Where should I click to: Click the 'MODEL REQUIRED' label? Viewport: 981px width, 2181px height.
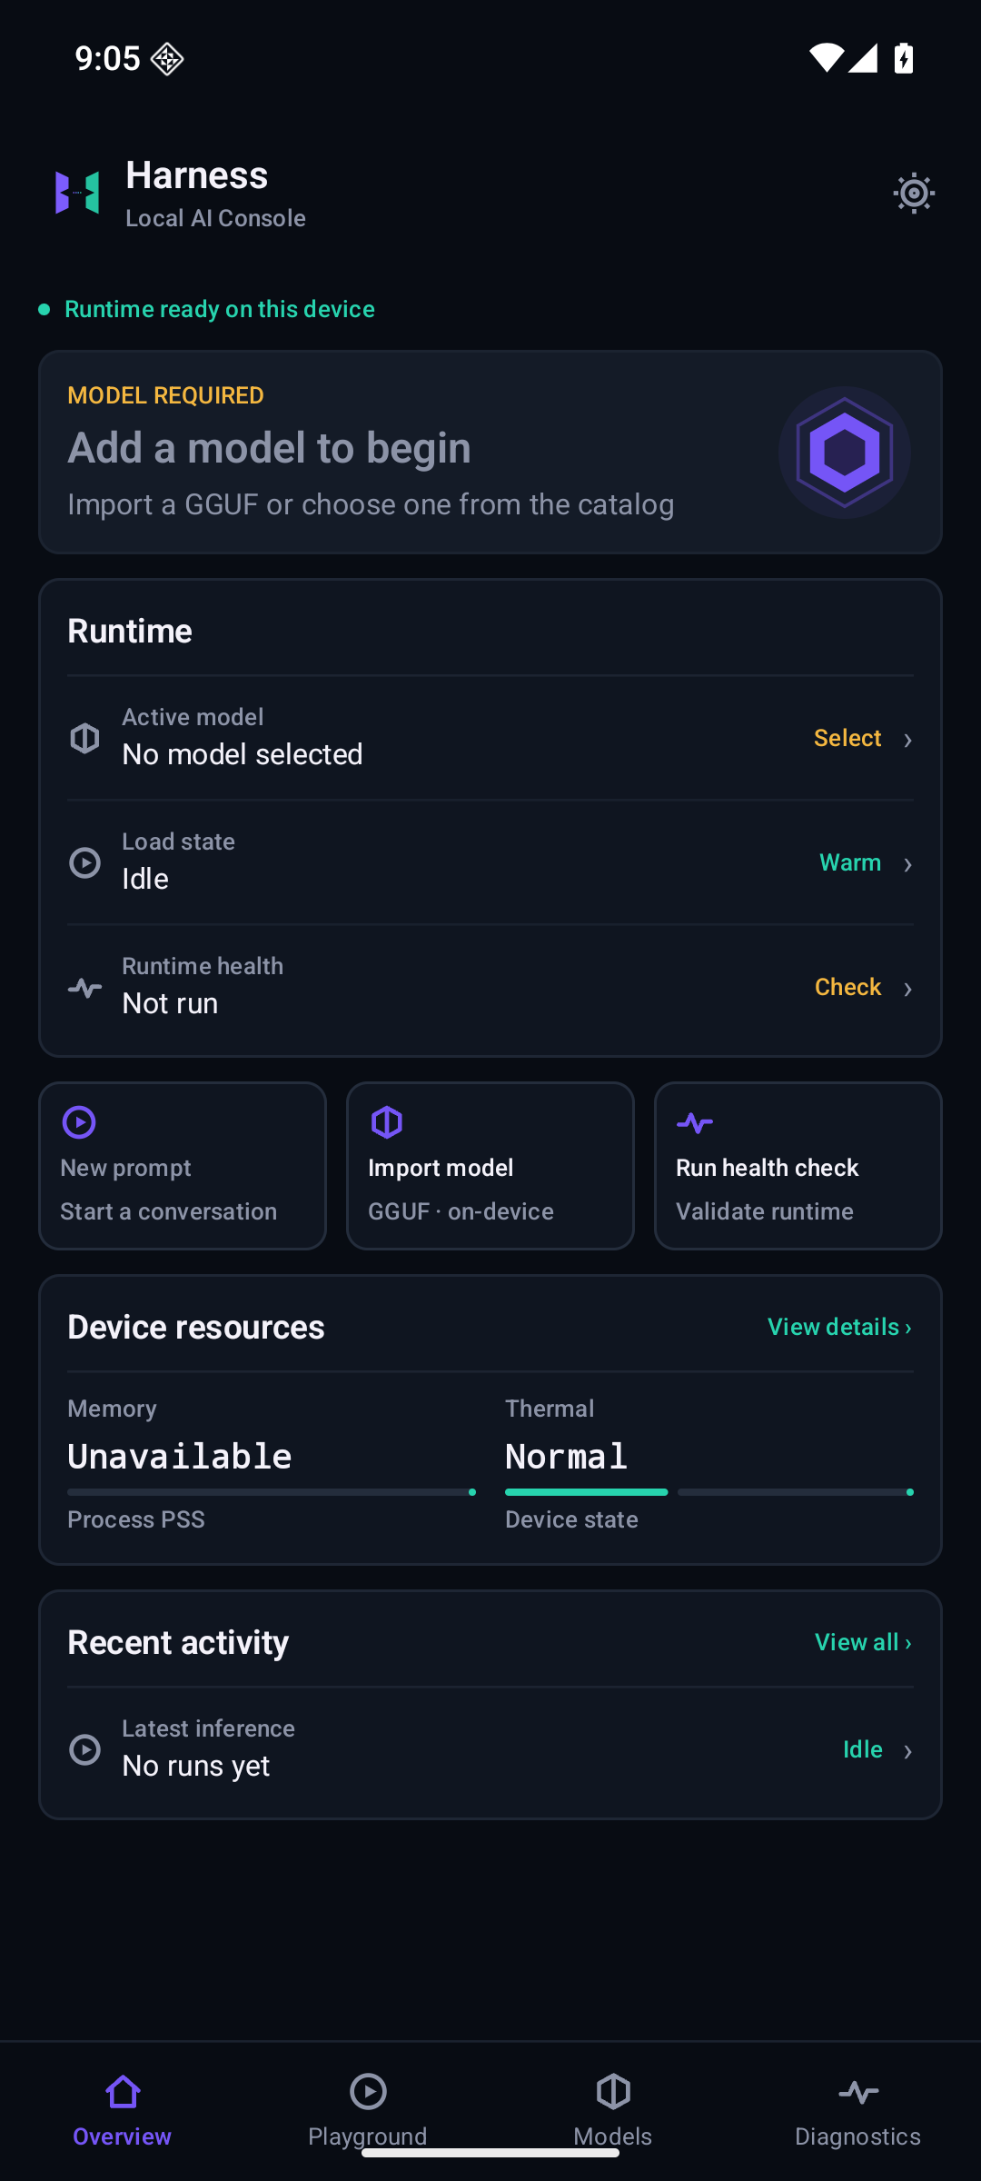pos(165,395)
